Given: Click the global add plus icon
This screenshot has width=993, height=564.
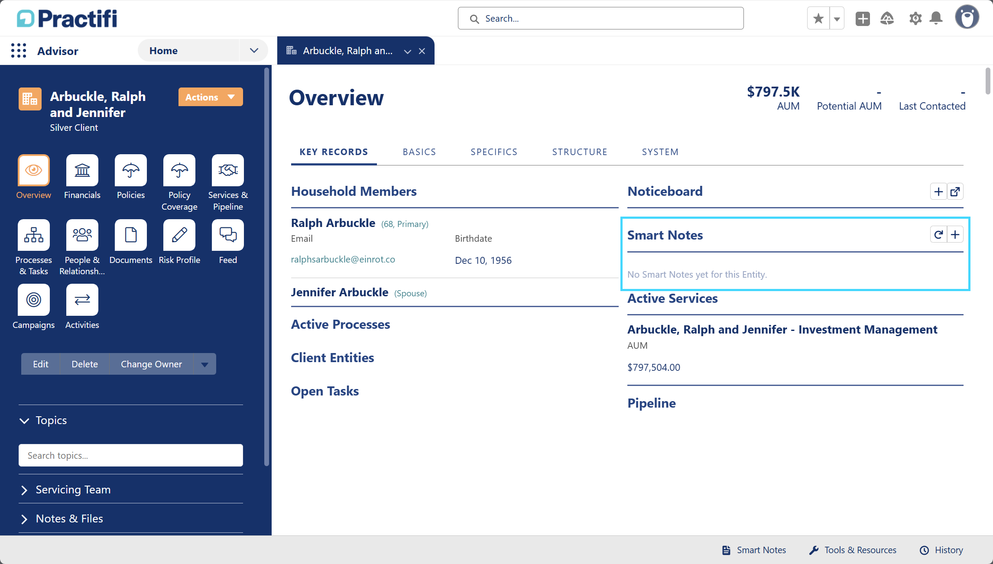Looking at the screenshot, I should [863, 18].
